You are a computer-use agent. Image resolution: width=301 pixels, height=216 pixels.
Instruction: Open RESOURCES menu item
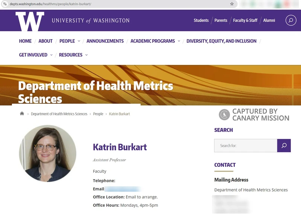tap(71, 55)
